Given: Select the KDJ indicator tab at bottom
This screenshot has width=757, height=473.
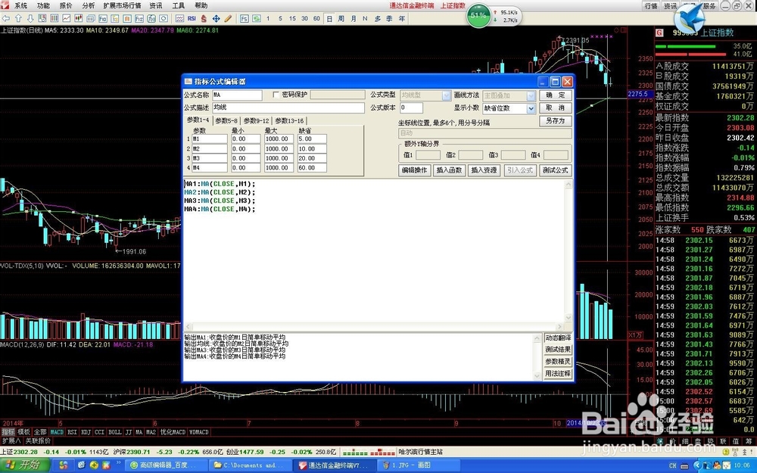Looking at the screenshot, I should [86, 432].
